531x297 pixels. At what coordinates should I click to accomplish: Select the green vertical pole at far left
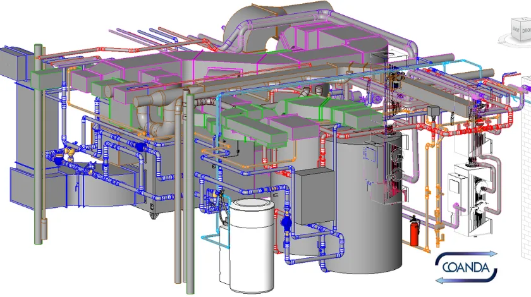point(39,144)
